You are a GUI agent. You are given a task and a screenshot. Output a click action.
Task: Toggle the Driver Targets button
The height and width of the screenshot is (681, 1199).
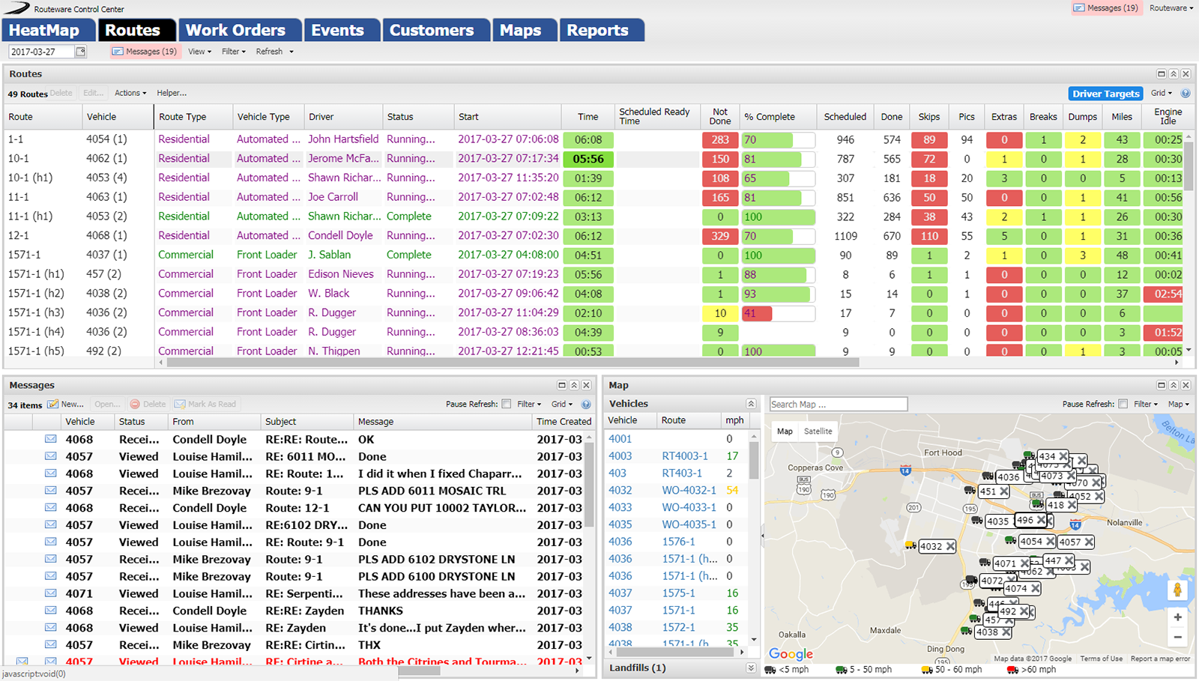tap(1105, 93)
